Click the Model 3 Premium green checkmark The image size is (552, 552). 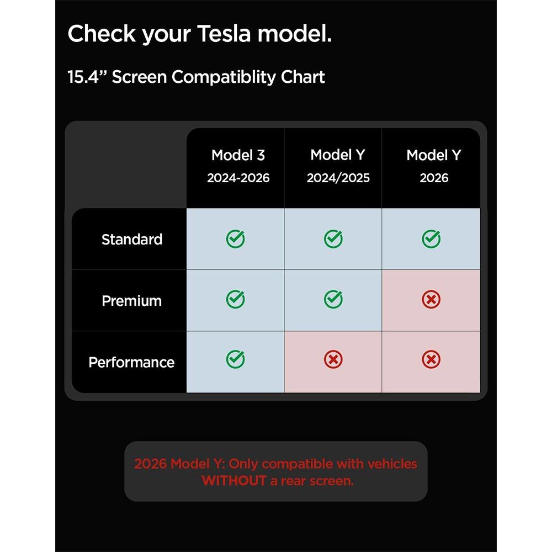(x=235, y=300)
